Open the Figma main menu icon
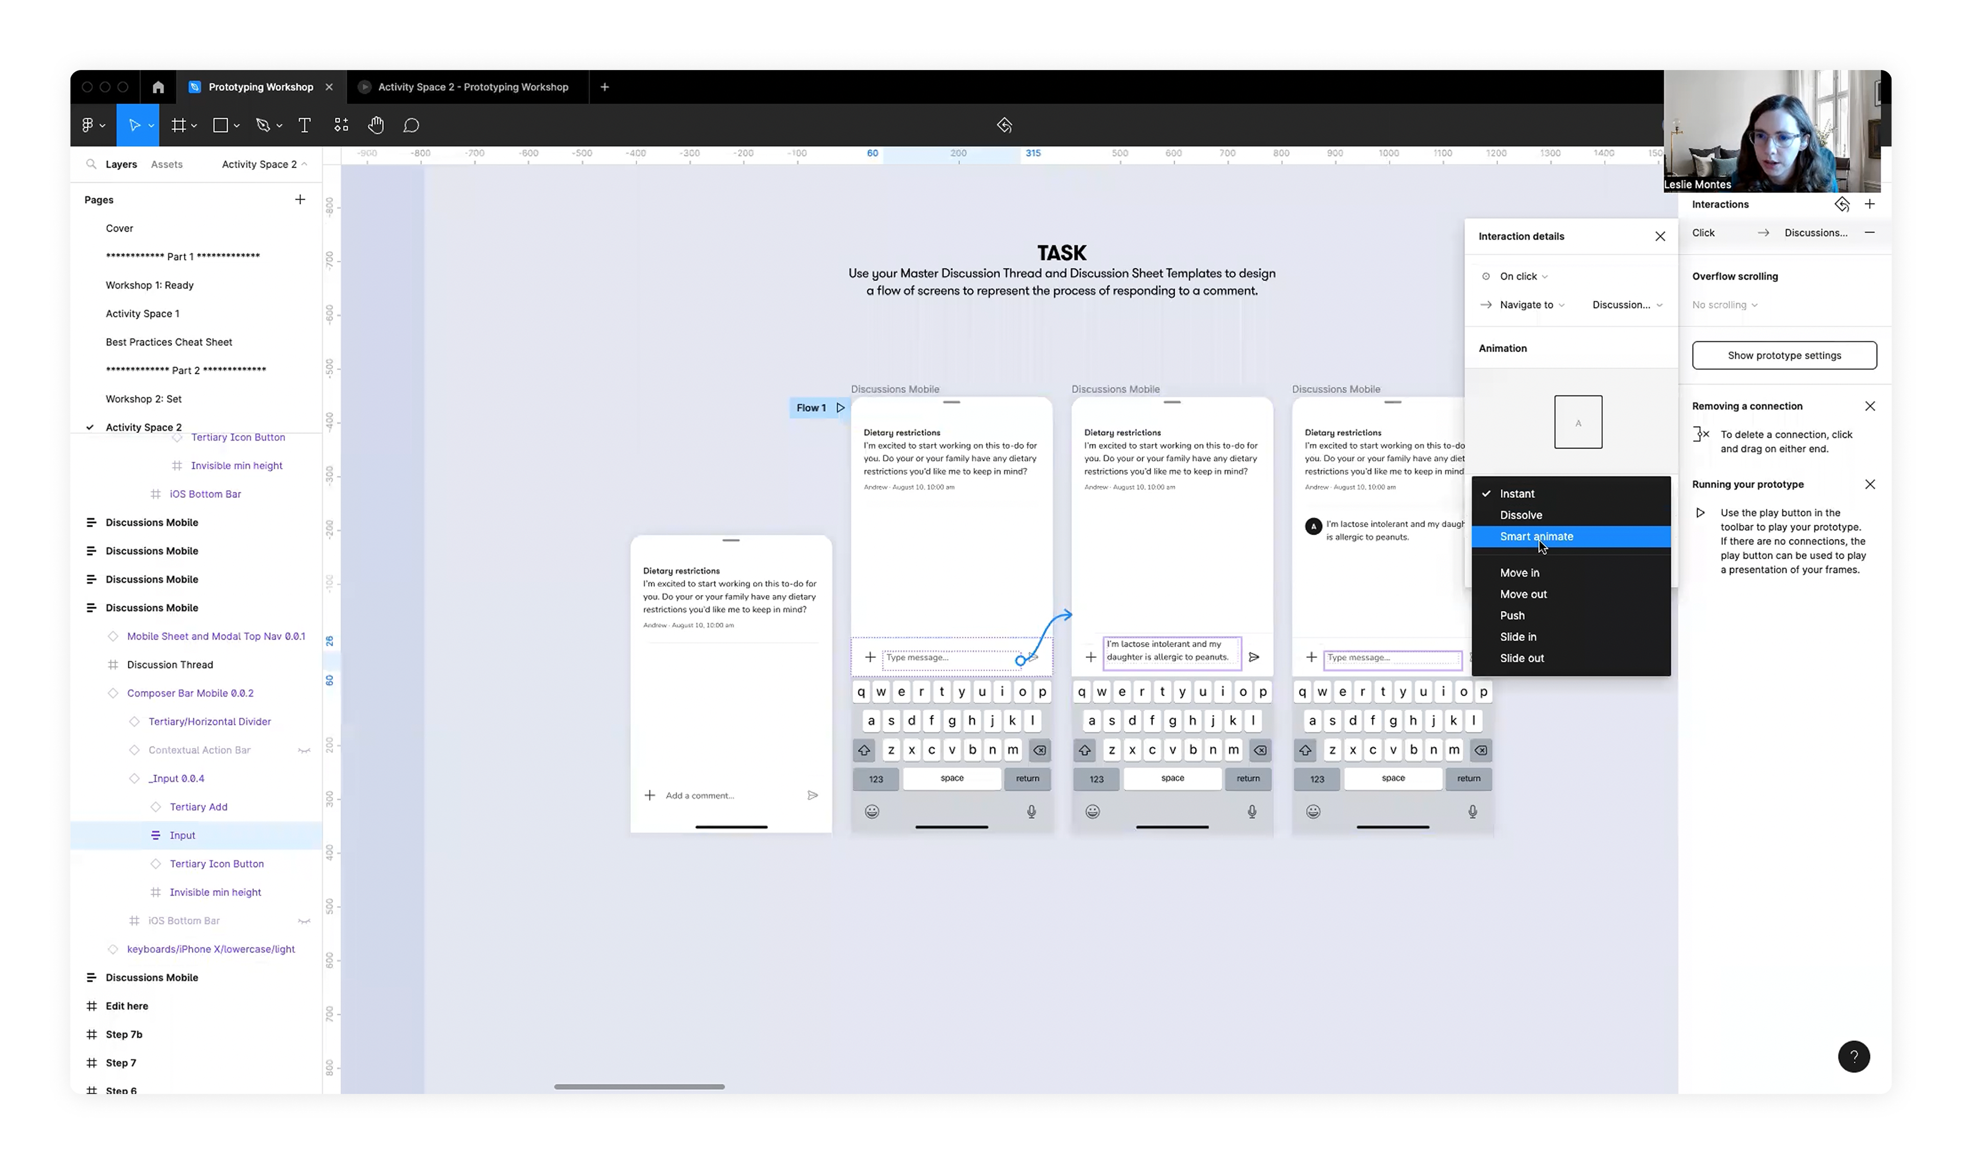The height and width of the screenshot is (1164, 1962). (88, 126)
